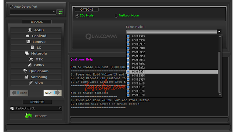The image size is (235, 132).
Task: Switch to the Fastboot Mode radio option
Action: (116, 15)
